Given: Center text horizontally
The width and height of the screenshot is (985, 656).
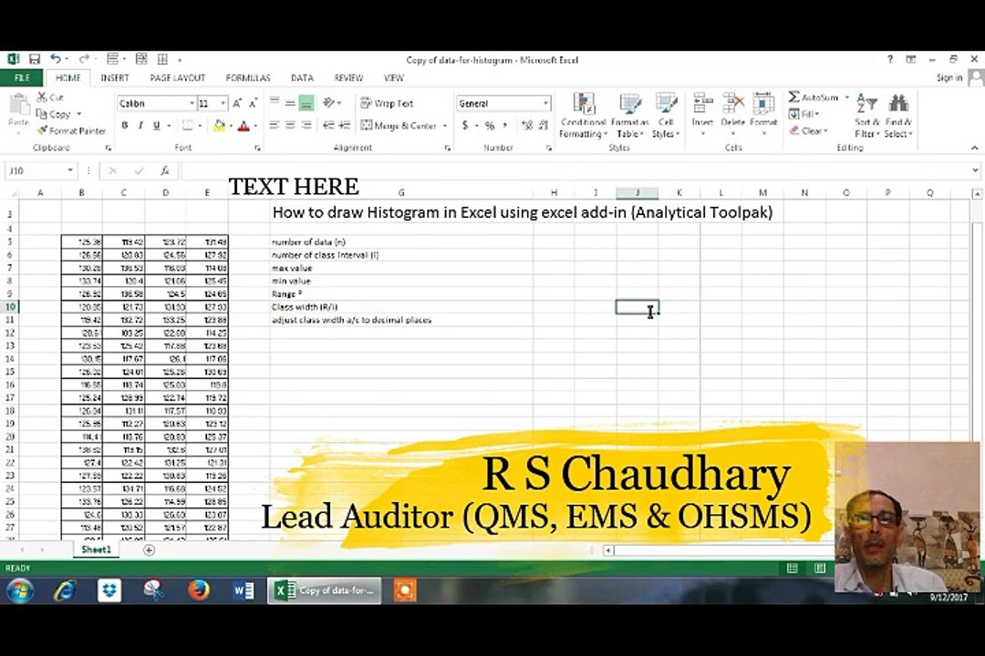Looking at the screenshot, I should click(290, 126).
